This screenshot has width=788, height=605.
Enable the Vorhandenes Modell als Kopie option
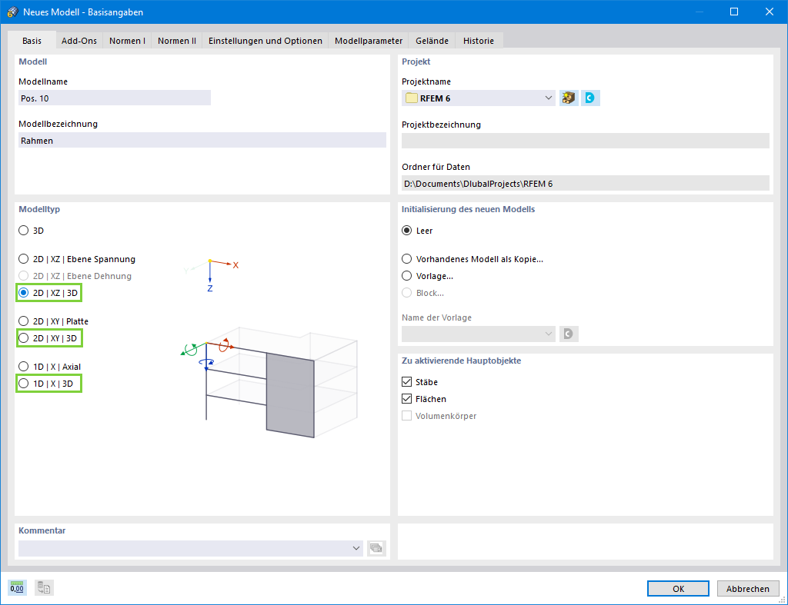coord(408,259)
